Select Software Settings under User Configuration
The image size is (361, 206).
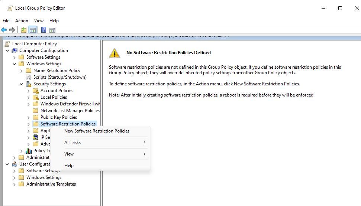43,171
